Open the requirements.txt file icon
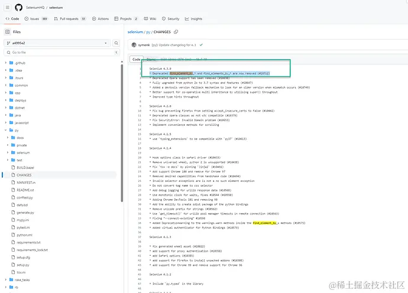This screenshot has height=293, width=408. coord(13,242)
